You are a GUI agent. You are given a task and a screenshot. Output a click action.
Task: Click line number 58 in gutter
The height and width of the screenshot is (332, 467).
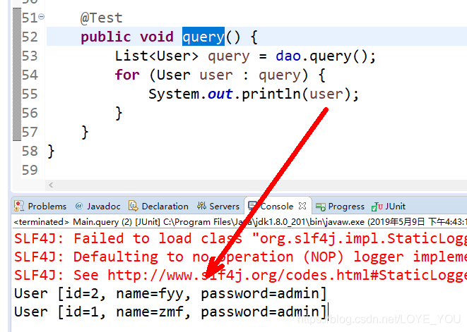point(30,151)
